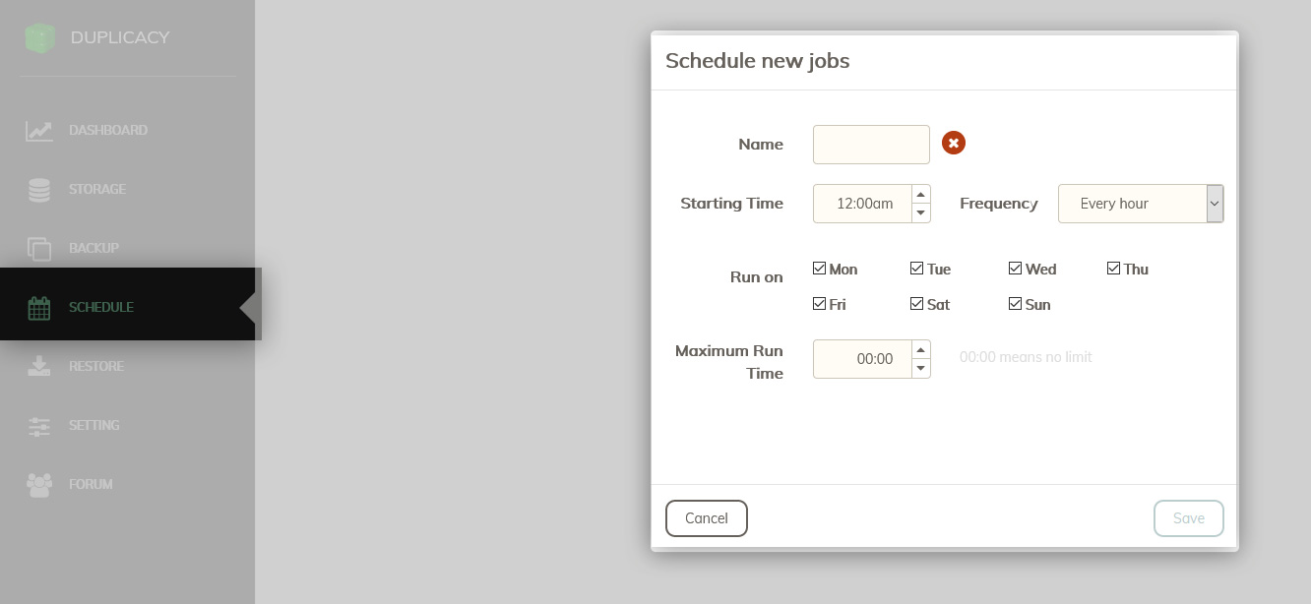Toggle the Wed checkbox off

click(x=1015, y=269)
